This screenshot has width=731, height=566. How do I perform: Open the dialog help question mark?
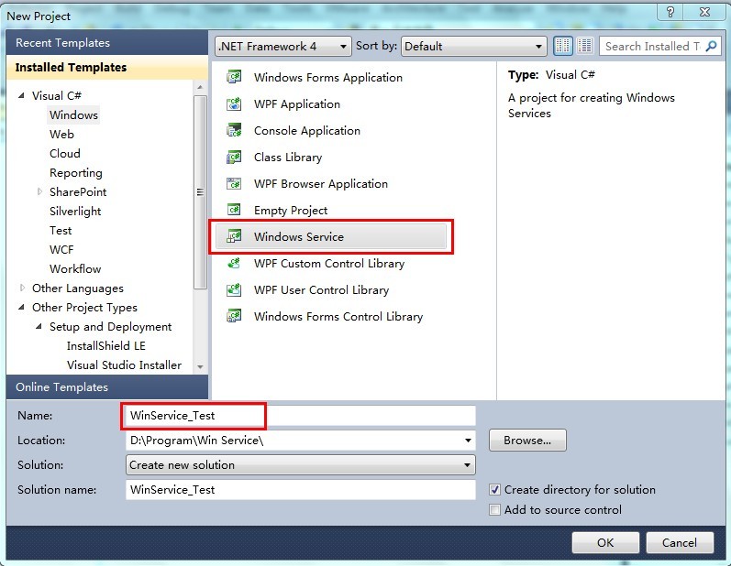click(x=670, y=12)
